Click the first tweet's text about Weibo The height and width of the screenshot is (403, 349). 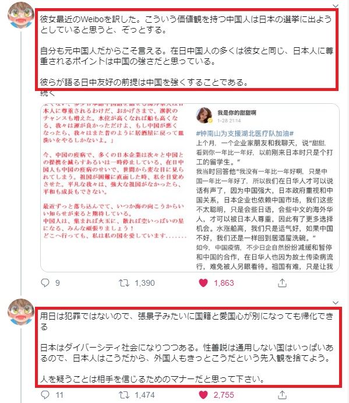tap(186, 50)
